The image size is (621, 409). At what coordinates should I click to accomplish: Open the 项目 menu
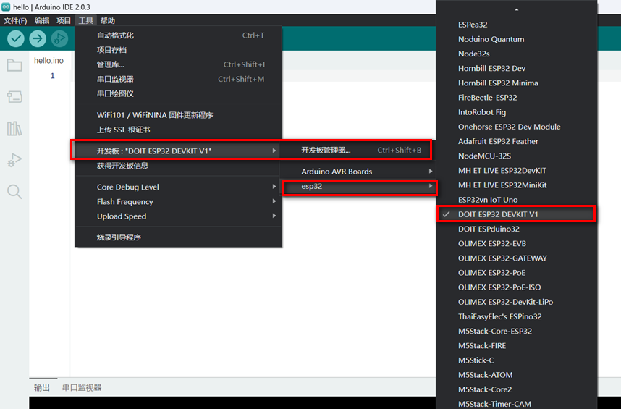point(64,20)
